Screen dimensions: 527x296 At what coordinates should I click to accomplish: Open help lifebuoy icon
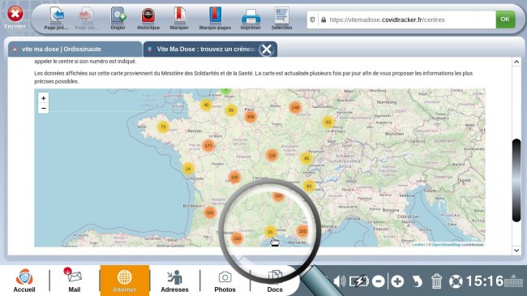[x=456, y=281]
